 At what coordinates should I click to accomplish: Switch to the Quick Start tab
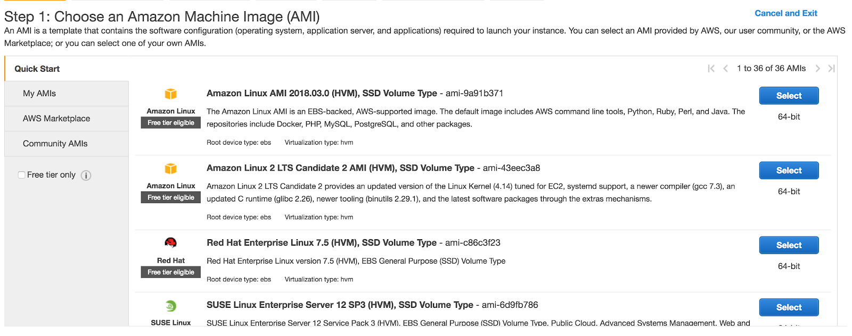pos(67,69)
